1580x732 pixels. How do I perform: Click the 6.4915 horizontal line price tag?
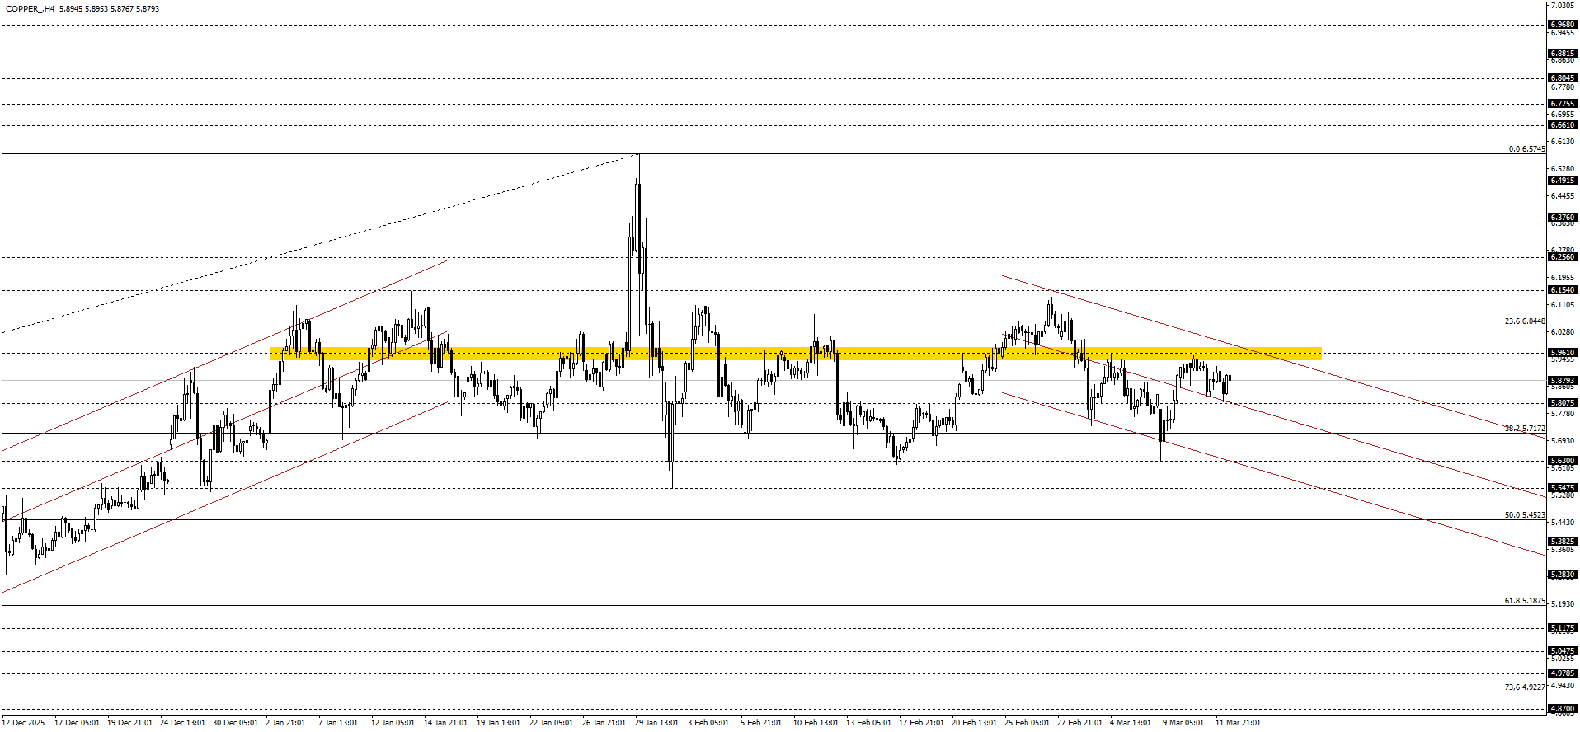tap(1563, 181)
